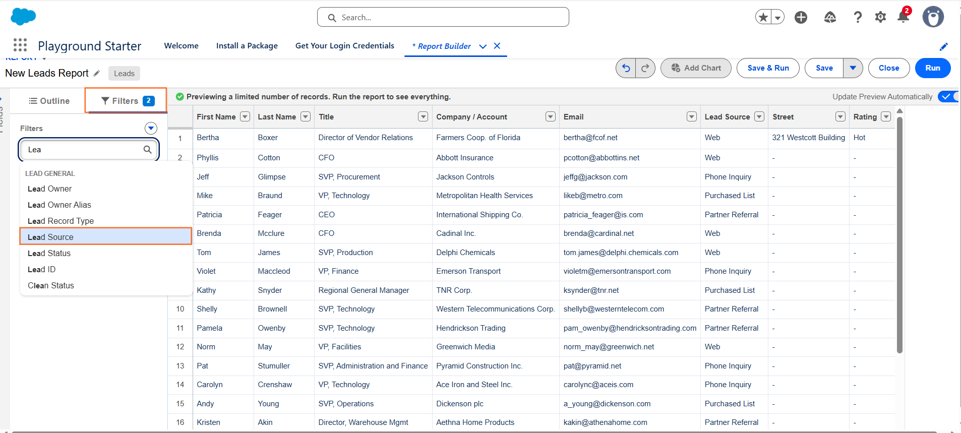Image resolution: width=961 pixels, height=433 pixels.
Task: Open the Last Name column menu
Action: [306, 117]
